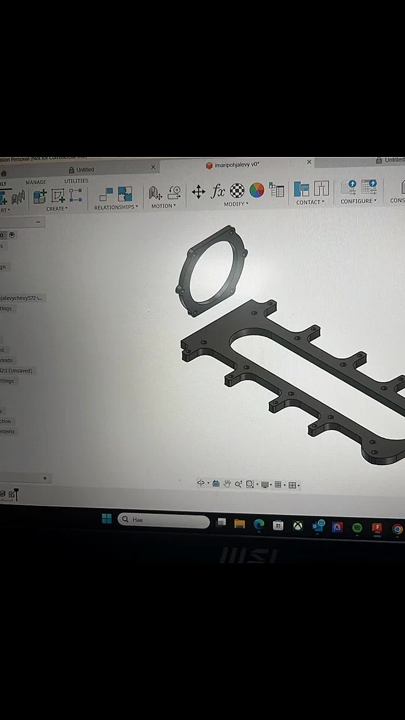The width and height of the screenshot is (405, 720).
Task: Open Display Settings monitor icon
Action: point(265,484)
